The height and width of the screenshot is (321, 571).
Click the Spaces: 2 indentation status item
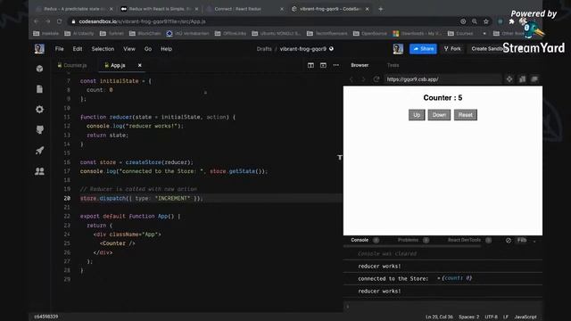click(468, 317)
